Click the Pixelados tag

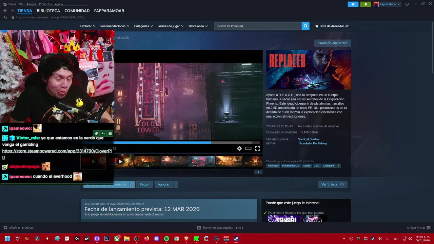tap(273, 166)
